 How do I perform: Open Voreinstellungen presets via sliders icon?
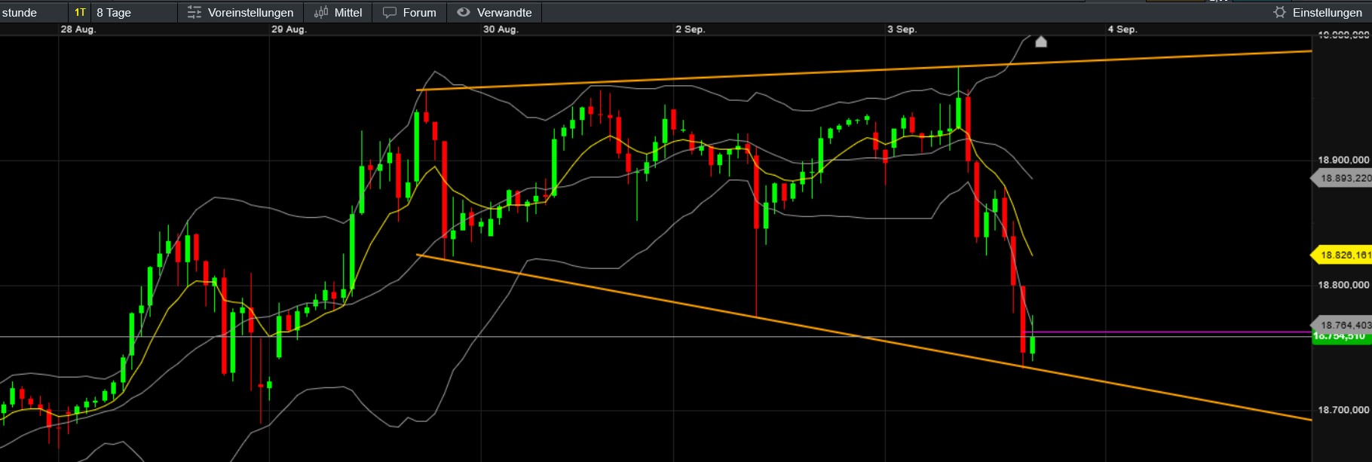tap(194, 12)
